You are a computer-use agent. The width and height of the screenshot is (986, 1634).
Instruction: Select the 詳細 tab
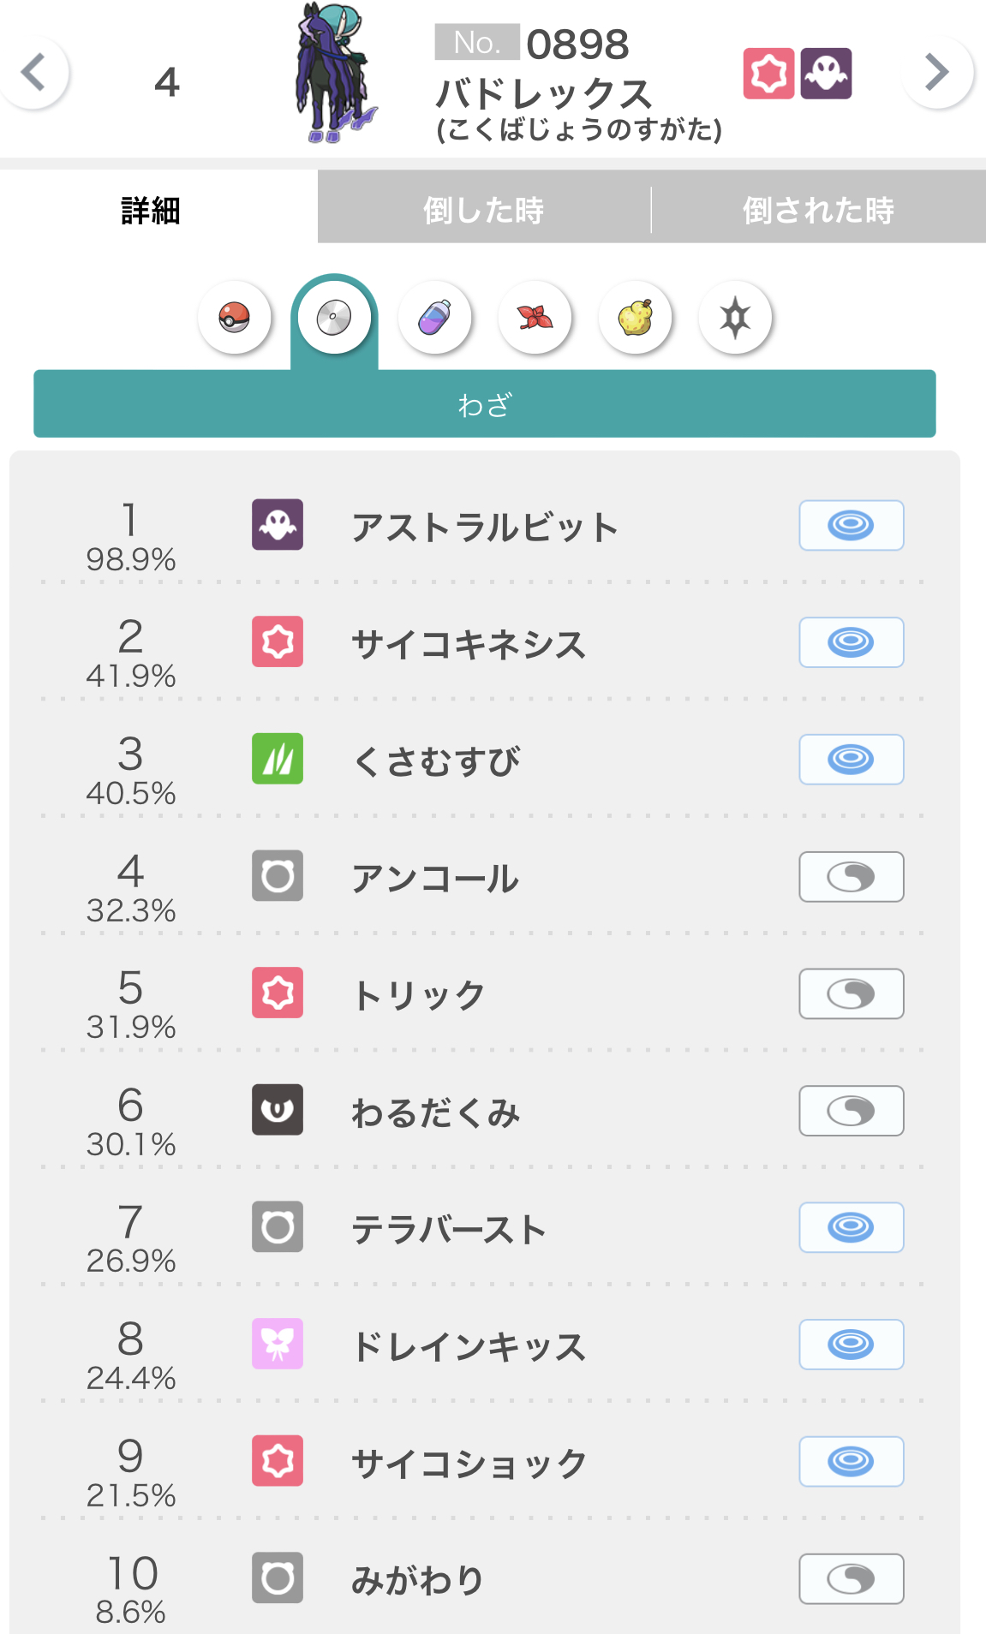[x=151, y=210]
